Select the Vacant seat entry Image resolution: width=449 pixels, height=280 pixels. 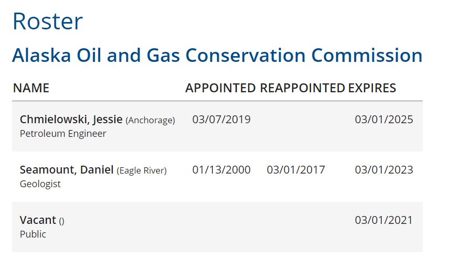point(38,220)
